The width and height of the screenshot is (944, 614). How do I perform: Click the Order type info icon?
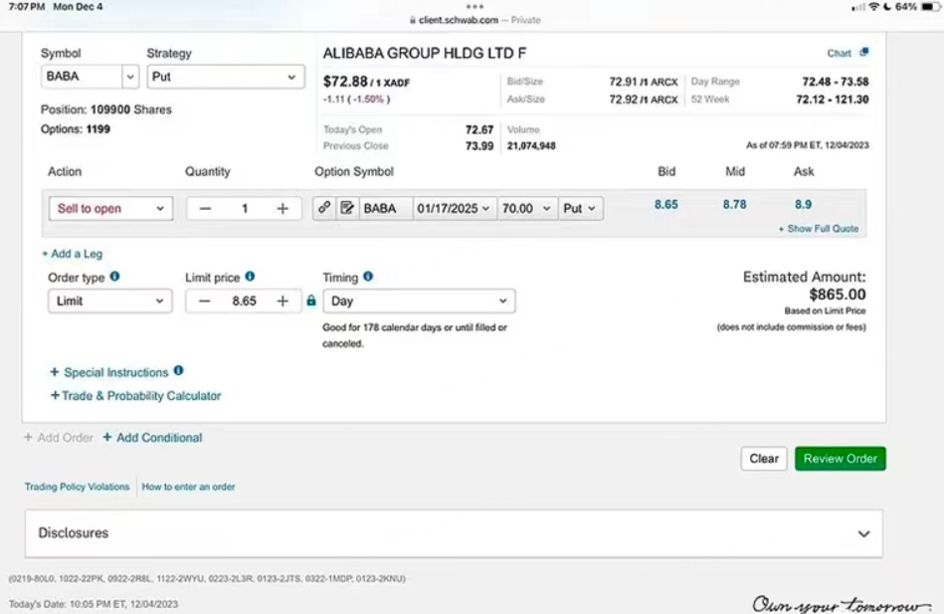click(114, 277)
